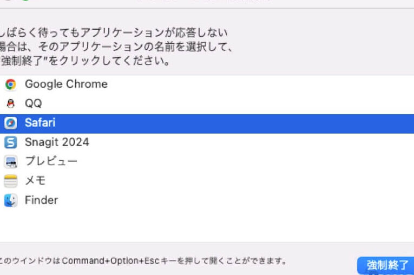This screenshot has height=275, width=414.
Task: Click the QQ penguin icon
Action: point(10,104)
